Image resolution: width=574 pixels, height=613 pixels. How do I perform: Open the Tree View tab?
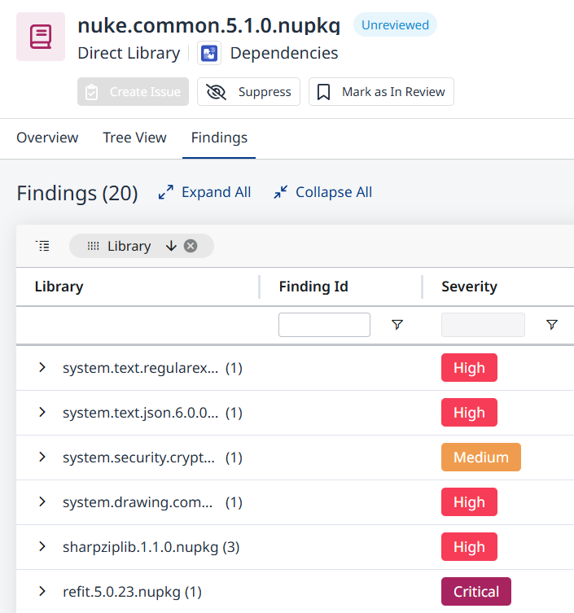134,138
